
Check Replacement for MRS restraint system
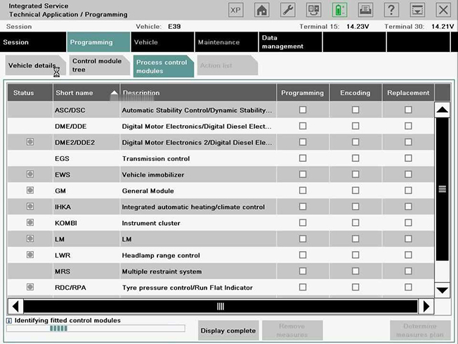point(408,271)
